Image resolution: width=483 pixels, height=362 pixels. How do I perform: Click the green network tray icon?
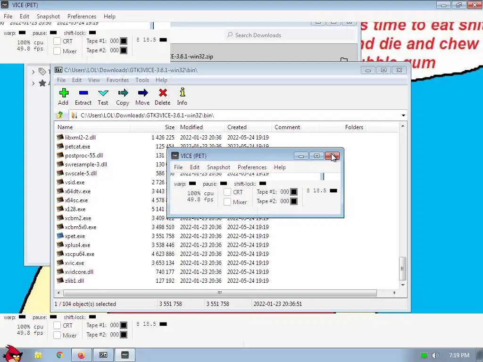tap(424, 355)
